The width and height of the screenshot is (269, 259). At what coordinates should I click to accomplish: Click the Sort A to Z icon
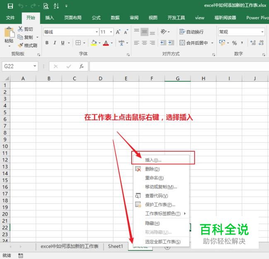pyautogui.click(x=56, y=6)
